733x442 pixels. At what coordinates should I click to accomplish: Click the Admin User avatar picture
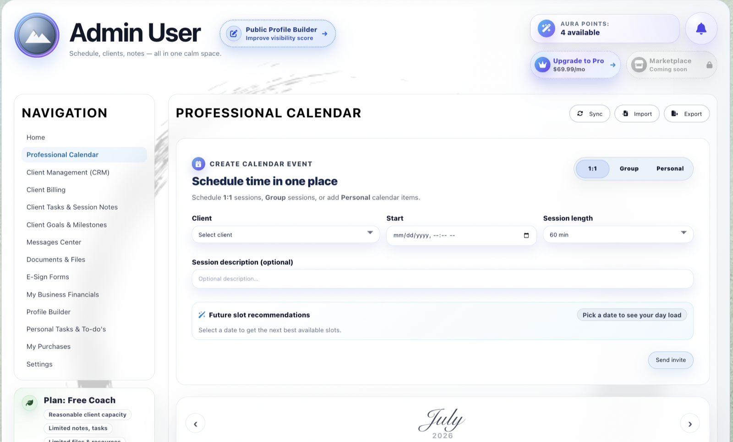point(37,35)
